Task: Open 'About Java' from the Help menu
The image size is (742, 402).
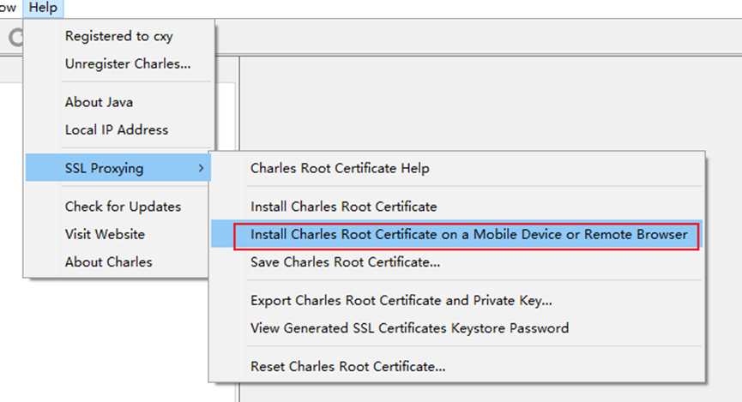Action: click(99, 102)
